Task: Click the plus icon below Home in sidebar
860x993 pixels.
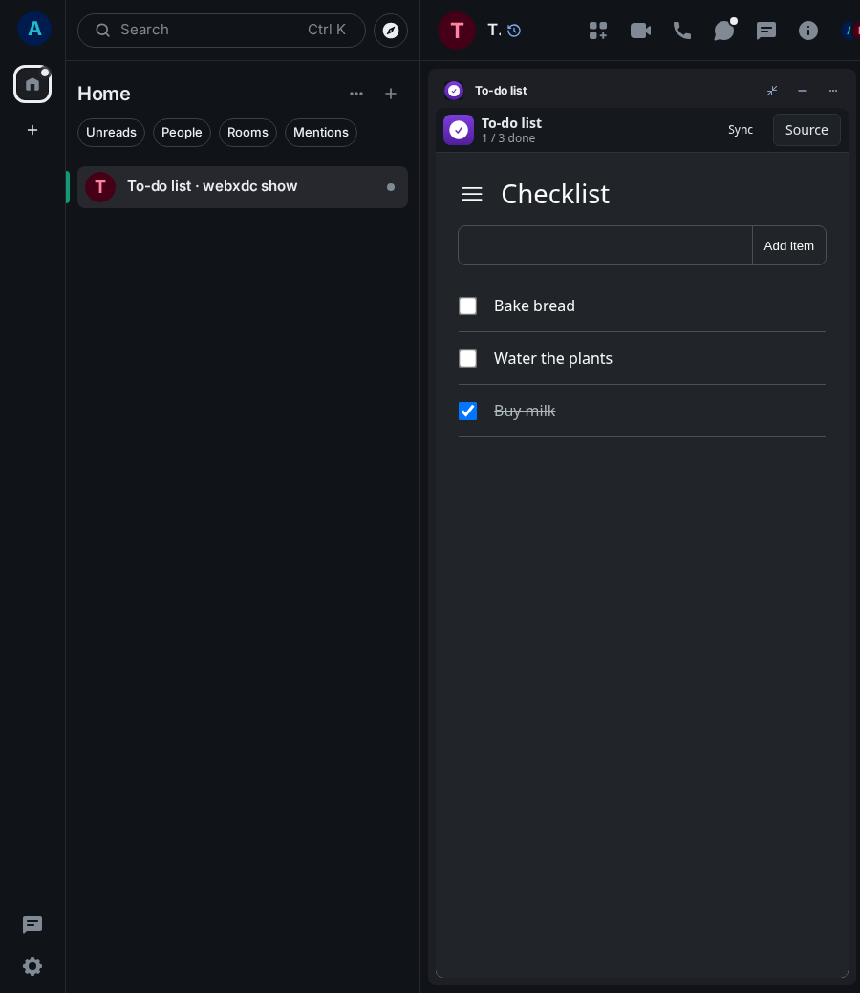Action: pos(32,130)
